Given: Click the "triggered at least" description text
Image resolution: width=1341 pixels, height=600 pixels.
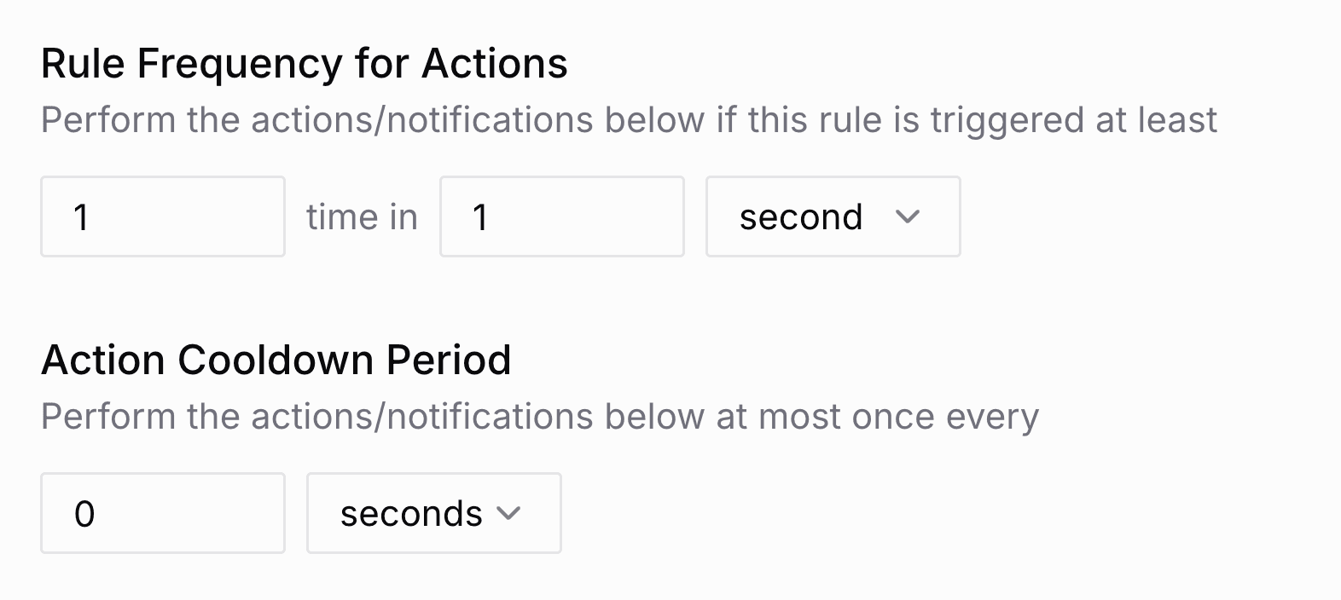Looking at the screenshot, I should [x=1073, y=120].
